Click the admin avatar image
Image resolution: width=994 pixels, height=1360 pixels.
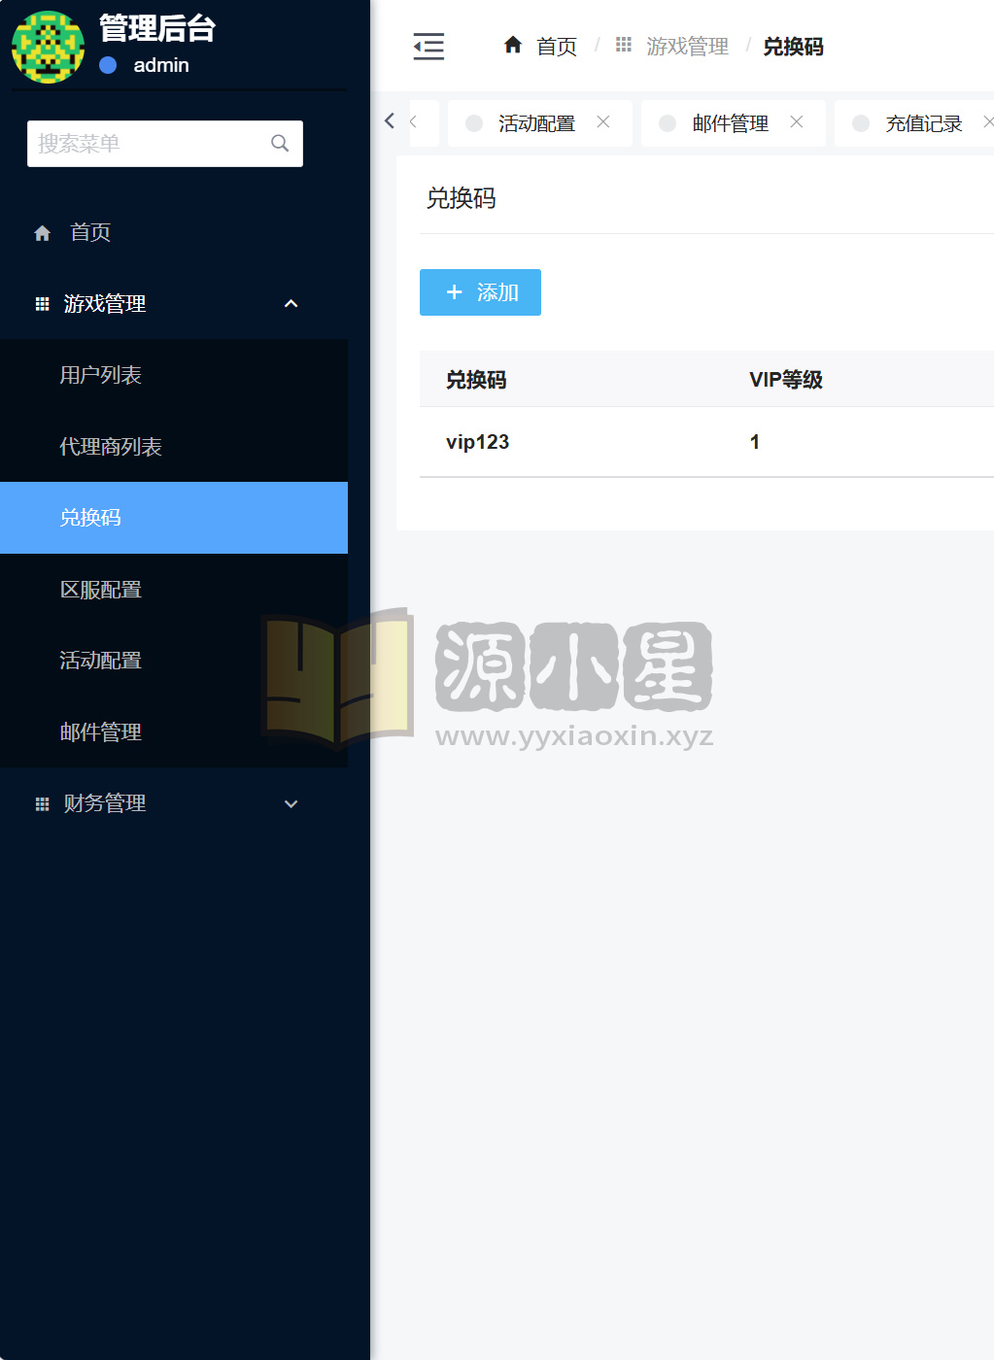(x=48, y=47)
